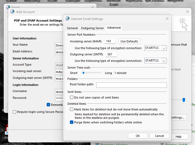Click the Email window title icon

pyautogui.click(x=8, y=7)
